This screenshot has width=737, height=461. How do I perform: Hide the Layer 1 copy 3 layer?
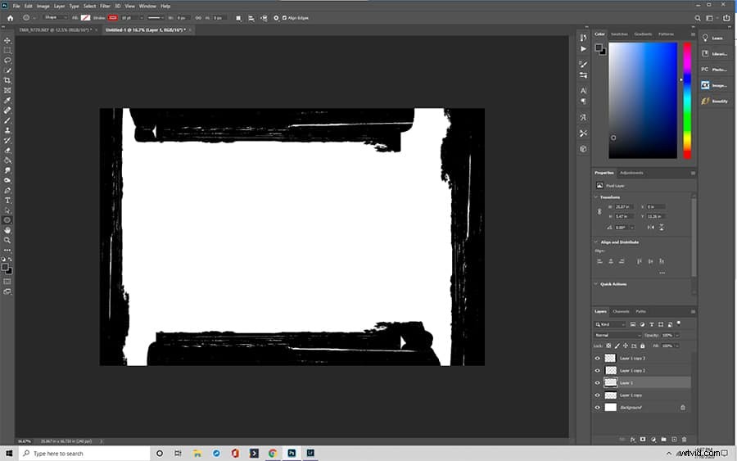[598, 358]
